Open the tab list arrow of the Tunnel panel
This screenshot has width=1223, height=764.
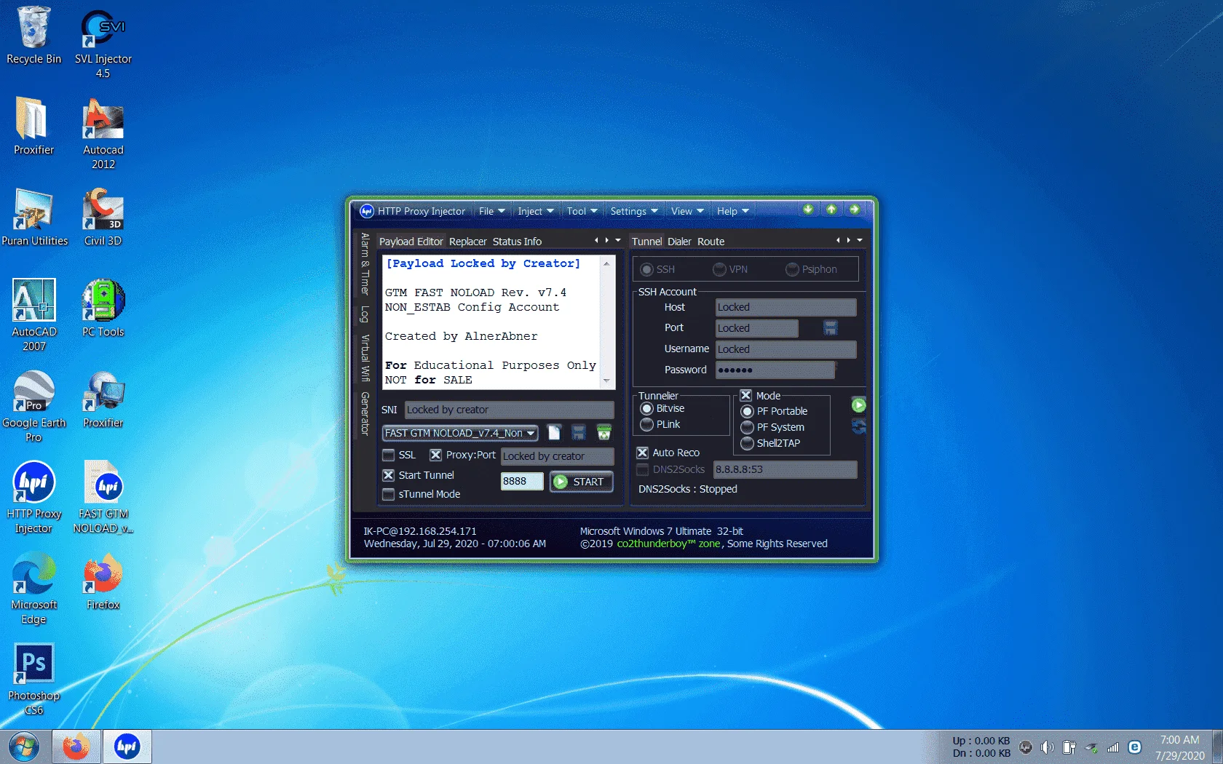pos(860,240)
